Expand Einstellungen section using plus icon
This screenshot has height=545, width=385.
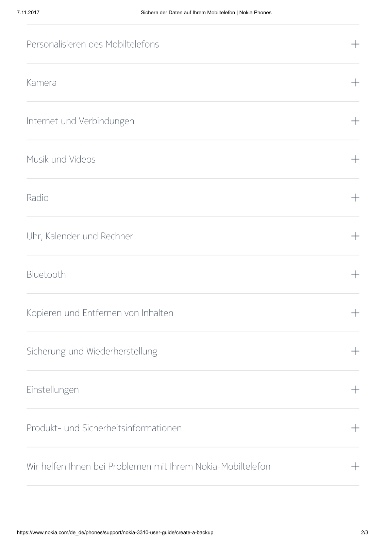pos(355,389)
